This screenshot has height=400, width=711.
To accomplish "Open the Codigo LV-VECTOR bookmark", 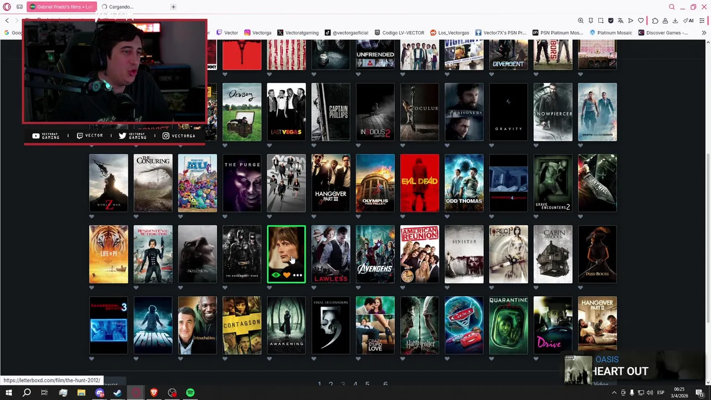I will pyautogui.click(x=399, y=33).
